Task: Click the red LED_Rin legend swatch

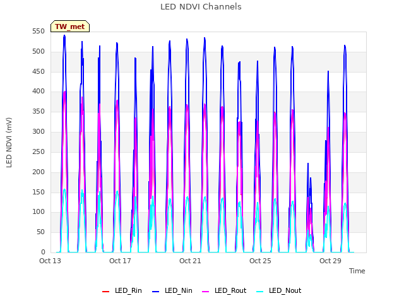Action: [105, 292]
